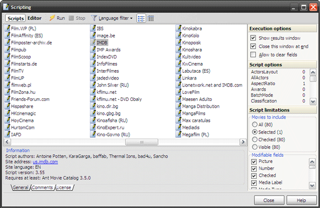This screenshot has width=320, height=208.
Task: Switch to list view icon
Action: tap(141, 18)
